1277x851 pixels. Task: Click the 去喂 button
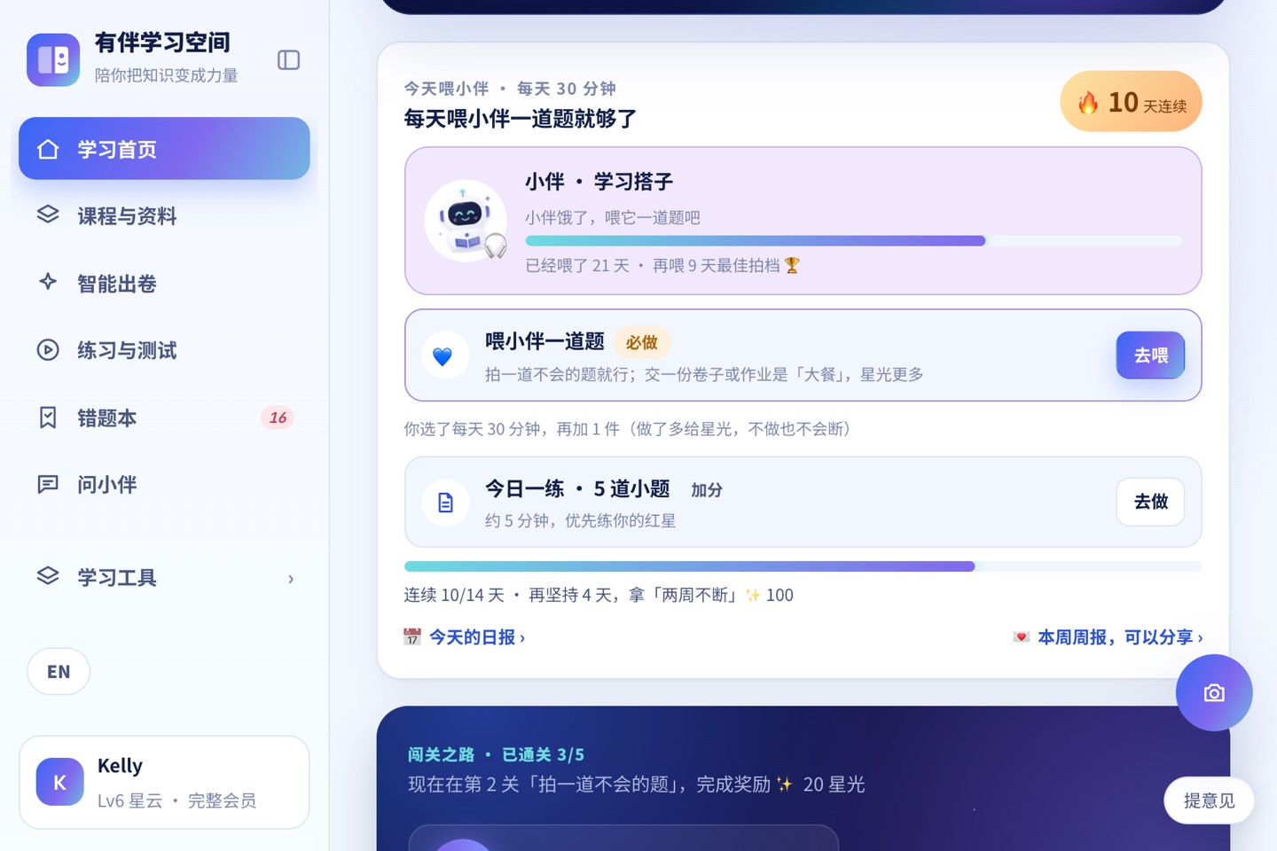click(x=1150, y=355)
